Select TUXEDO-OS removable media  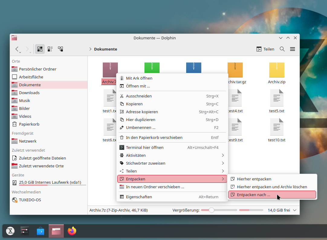click(x=49, y=200)
